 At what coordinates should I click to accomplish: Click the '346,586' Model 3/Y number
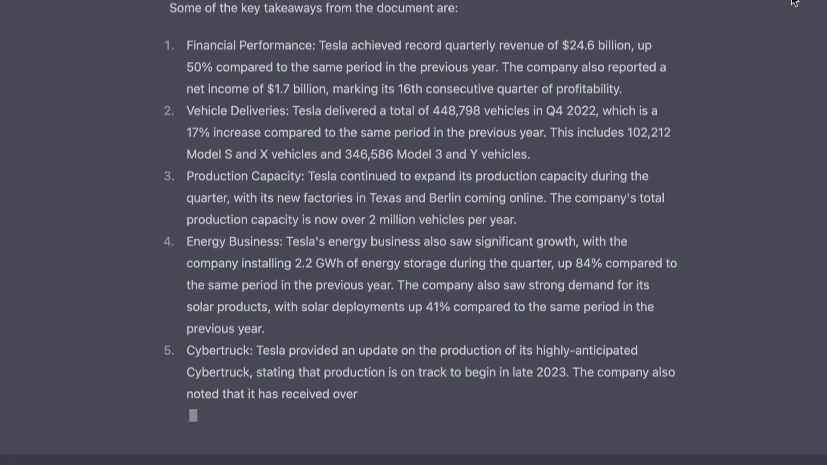369,155
